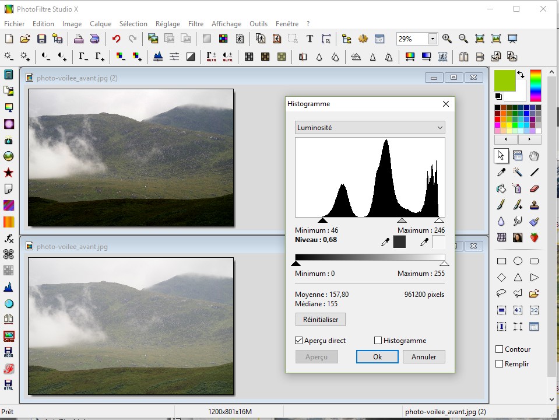Select the Text tool icon
This screenshot has height=420, width=559.
(310, 38)
